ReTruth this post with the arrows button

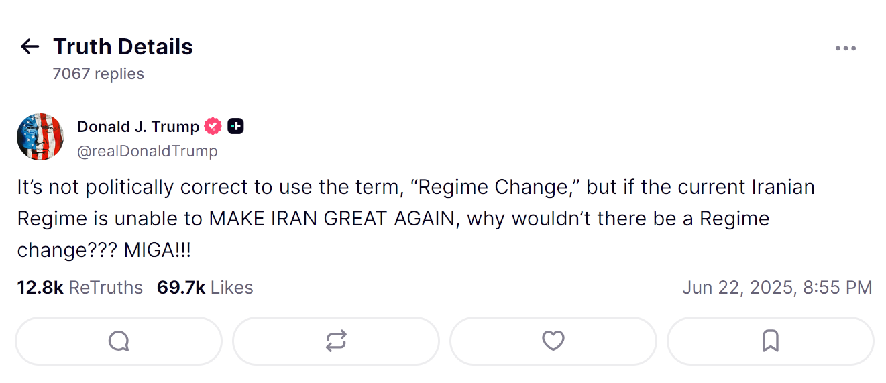click(336, 341)
